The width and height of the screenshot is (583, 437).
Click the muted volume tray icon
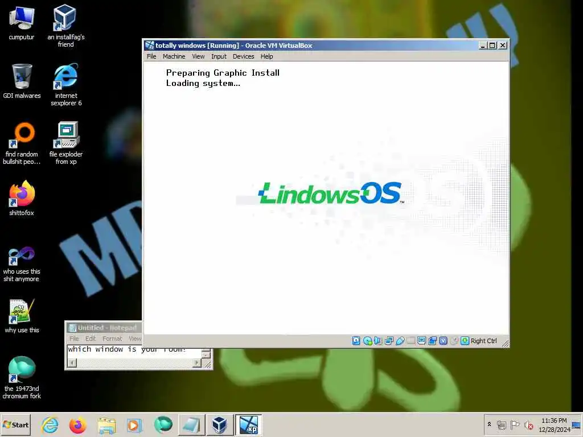tap(528, 424)
